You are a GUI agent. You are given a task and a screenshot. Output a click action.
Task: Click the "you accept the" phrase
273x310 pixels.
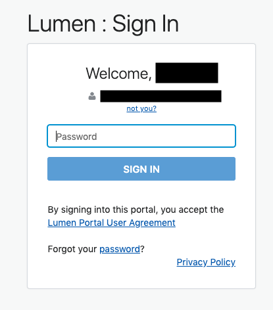(x=192, y=210)
